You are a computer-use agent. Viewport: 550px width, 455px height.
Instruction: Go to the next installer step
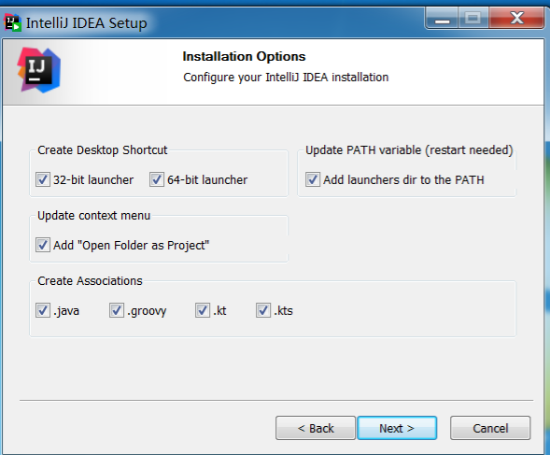tap(397, 428)
